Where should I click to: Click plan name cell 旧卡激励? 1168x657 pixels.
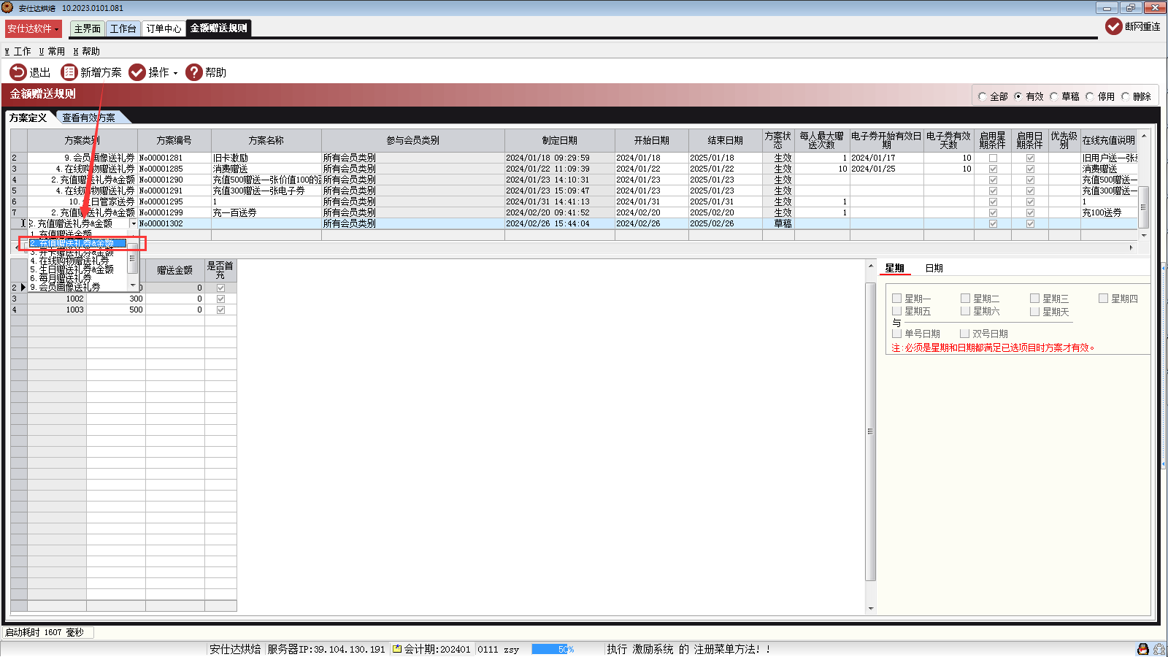266,158
